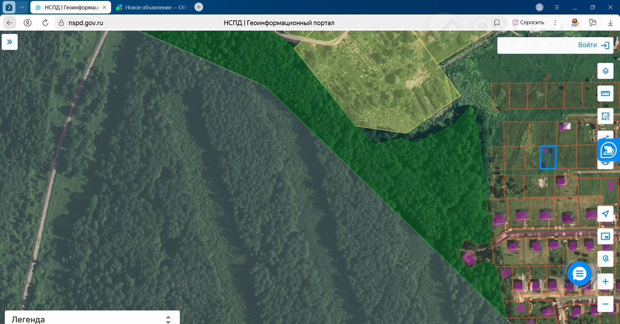Bookmark this page
This screenshot has width=620, height=324.
click(497, 23)
